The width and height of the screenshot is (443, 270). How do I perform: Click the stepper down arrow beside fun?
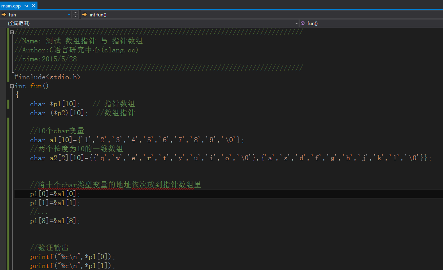(x=75, y=17)
